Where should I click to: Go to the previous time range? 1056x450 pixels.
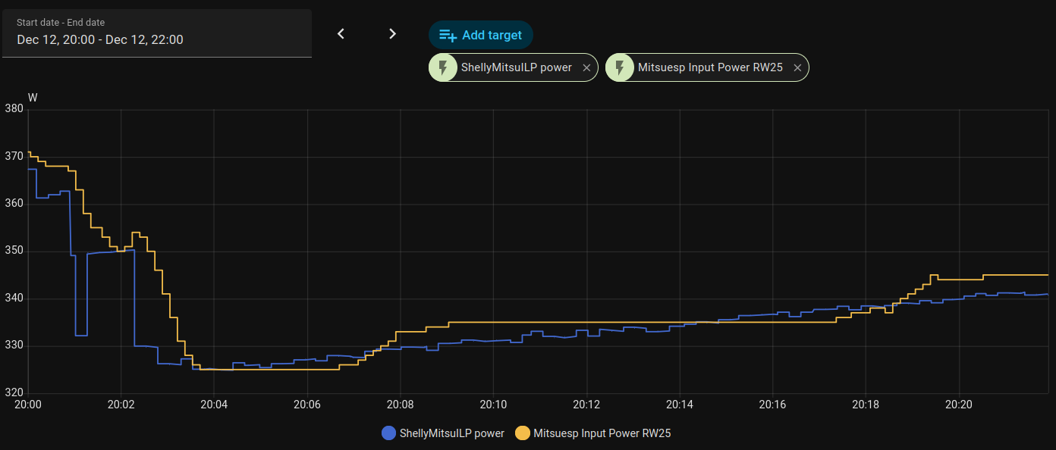(x=341, y=34)
